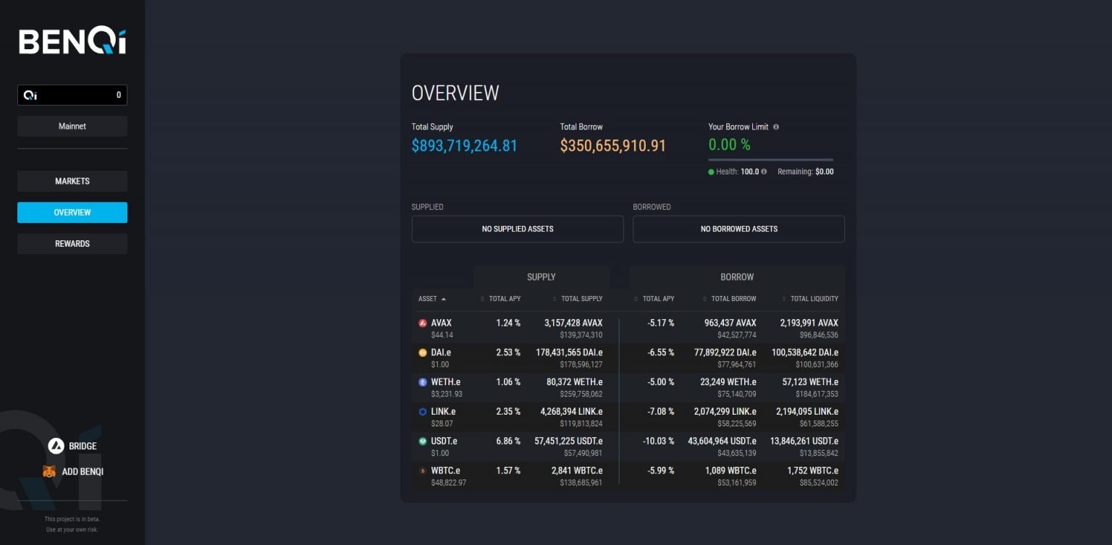This screenshot has width=1112, height=545.
Task: Switch to the SUPPLY tab
Action: pyautogui.click(x=541, y=276)
